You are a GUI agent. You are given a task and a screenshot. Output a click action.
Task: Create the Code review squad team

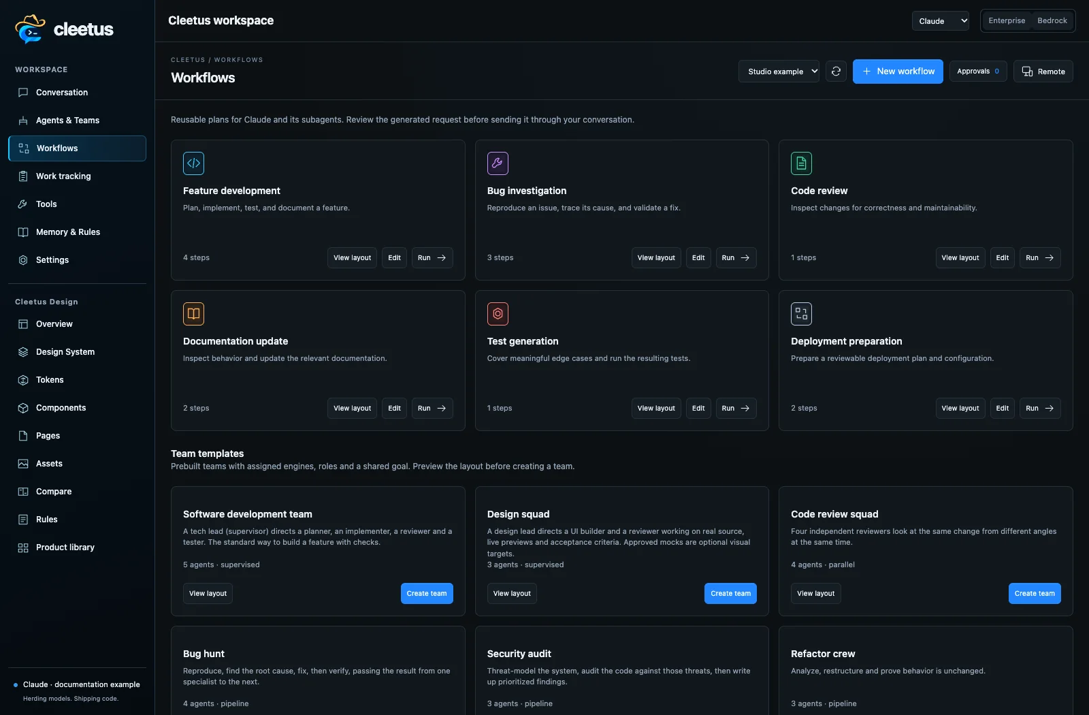tap(1035, 594)
